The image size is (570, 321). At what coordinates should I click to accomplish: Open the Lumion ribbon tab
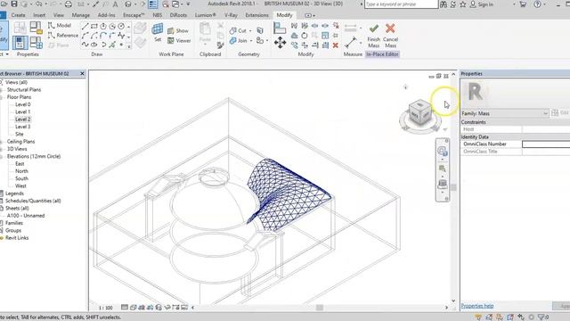(x=206, y=15)
